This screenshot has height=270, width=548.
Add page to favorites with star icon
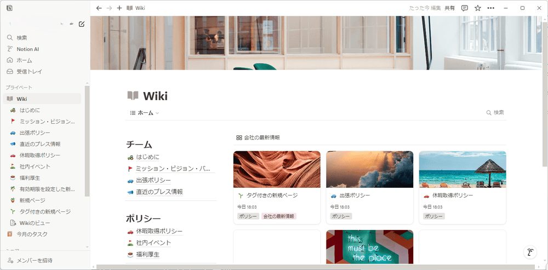point(477,8)
